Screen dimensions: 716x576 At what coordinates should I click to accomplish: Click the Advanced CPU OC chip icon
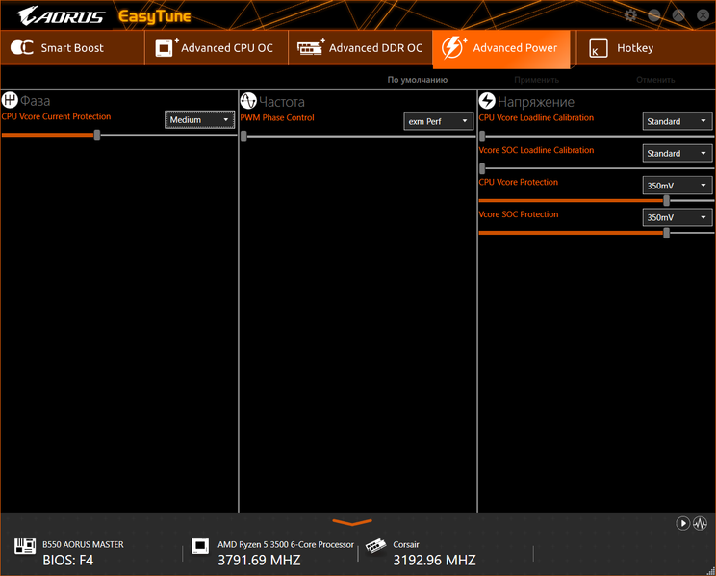point(166,47)
